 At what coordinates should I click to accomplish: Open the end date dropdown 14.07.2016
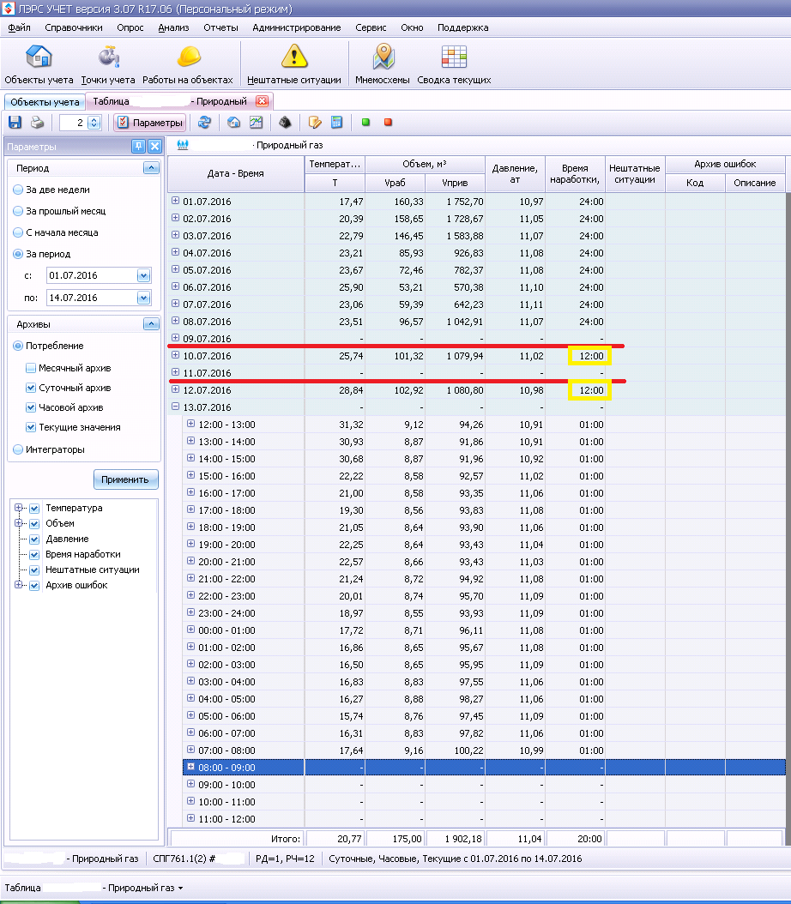pos(143,298)
